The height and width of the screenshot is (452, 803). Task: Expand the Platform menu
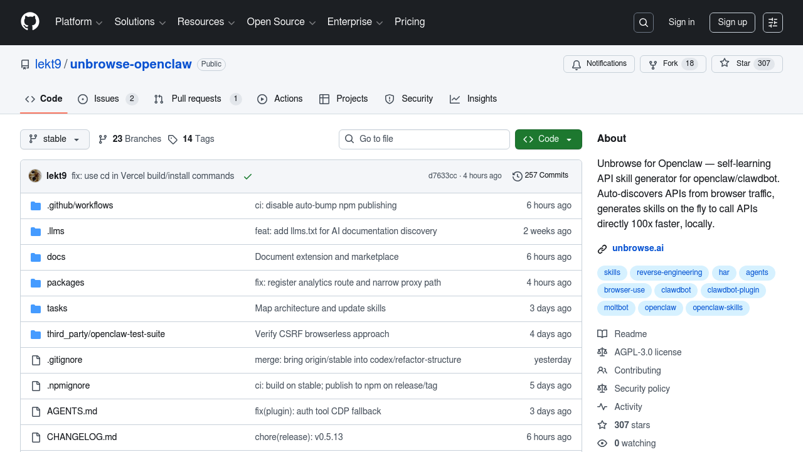click(78, 22)
